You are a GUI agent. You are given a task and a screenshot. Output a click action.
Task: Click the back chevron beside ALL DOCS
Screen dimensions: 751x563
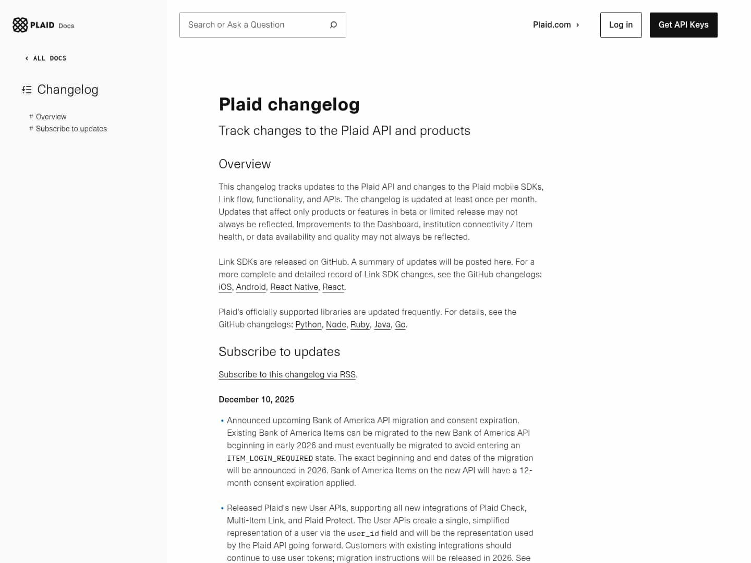pyautogui.click(x=26, y=58)
